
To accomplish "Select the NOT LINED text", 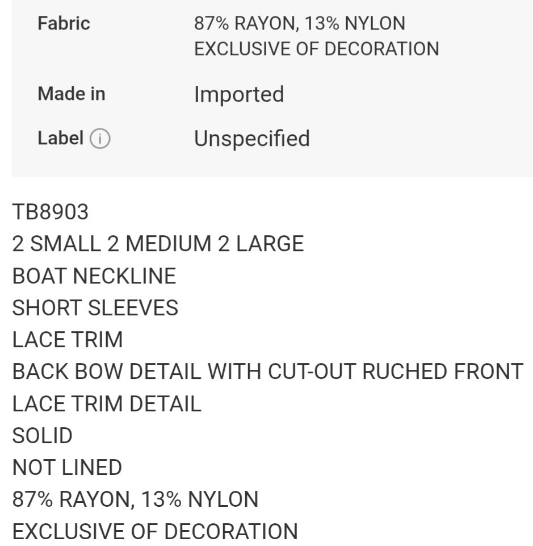I will (x=67, y=467).
